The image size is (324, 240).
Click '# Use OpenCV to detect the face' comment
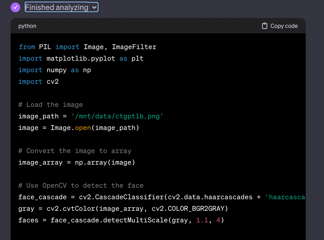tap(81, 185)
